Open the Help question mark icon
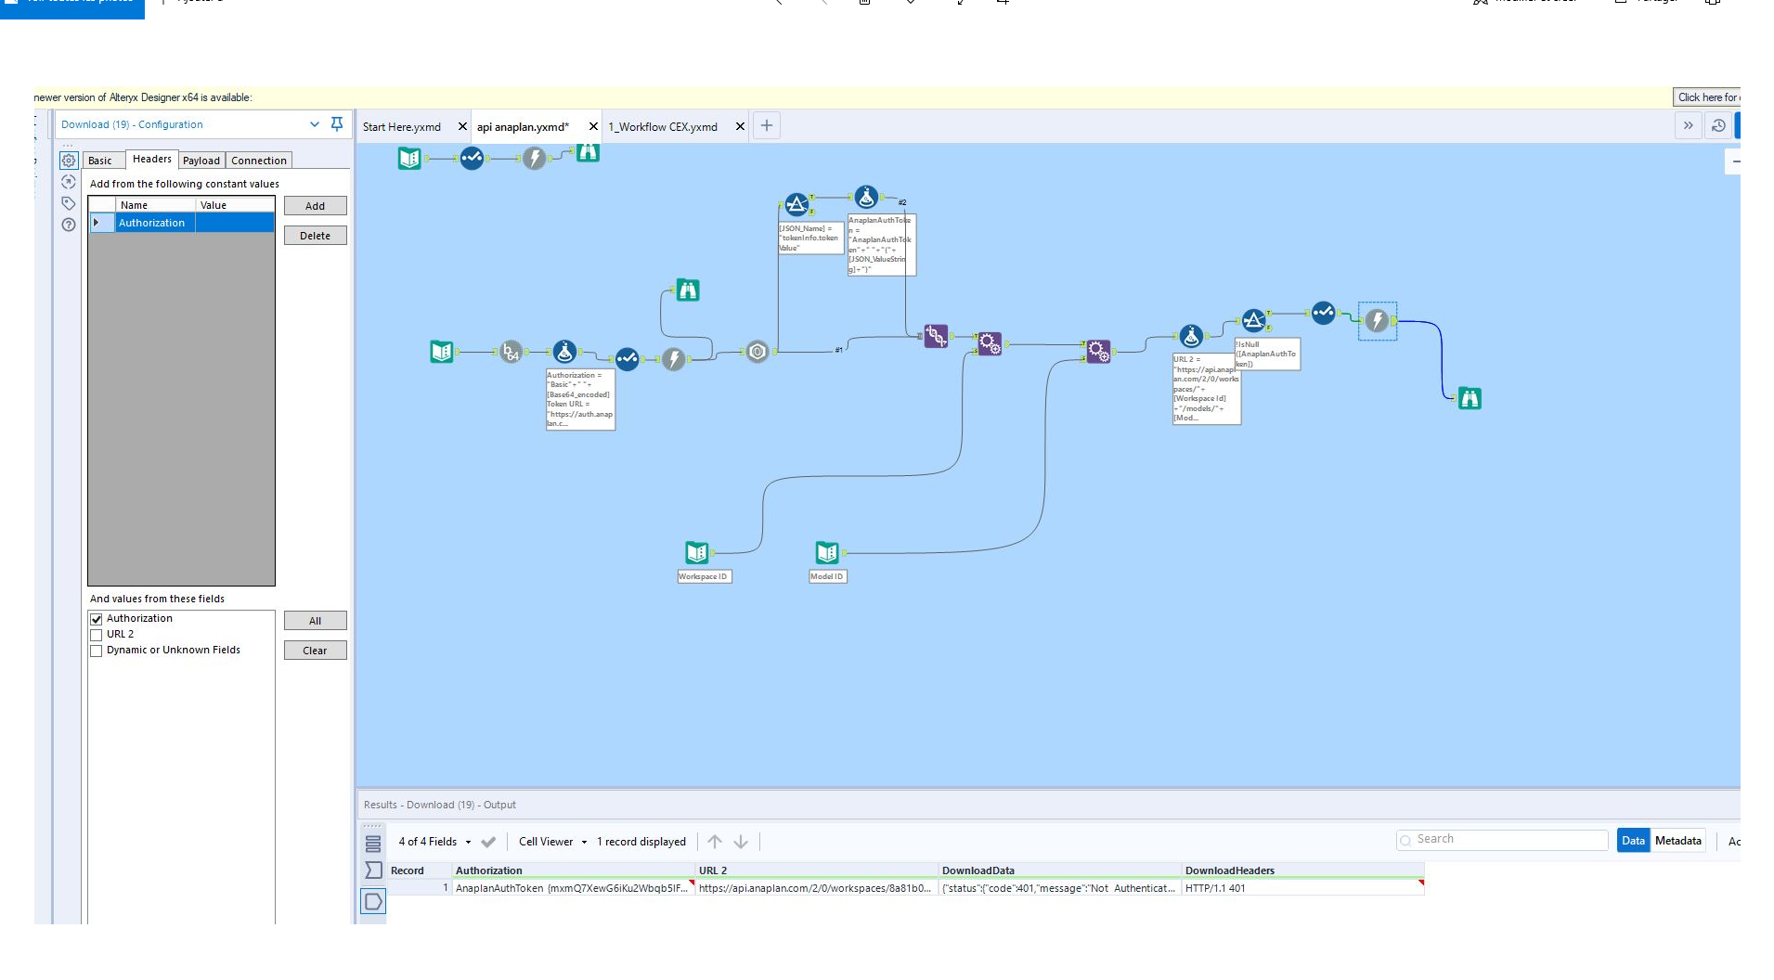 [x=69, y=225]
